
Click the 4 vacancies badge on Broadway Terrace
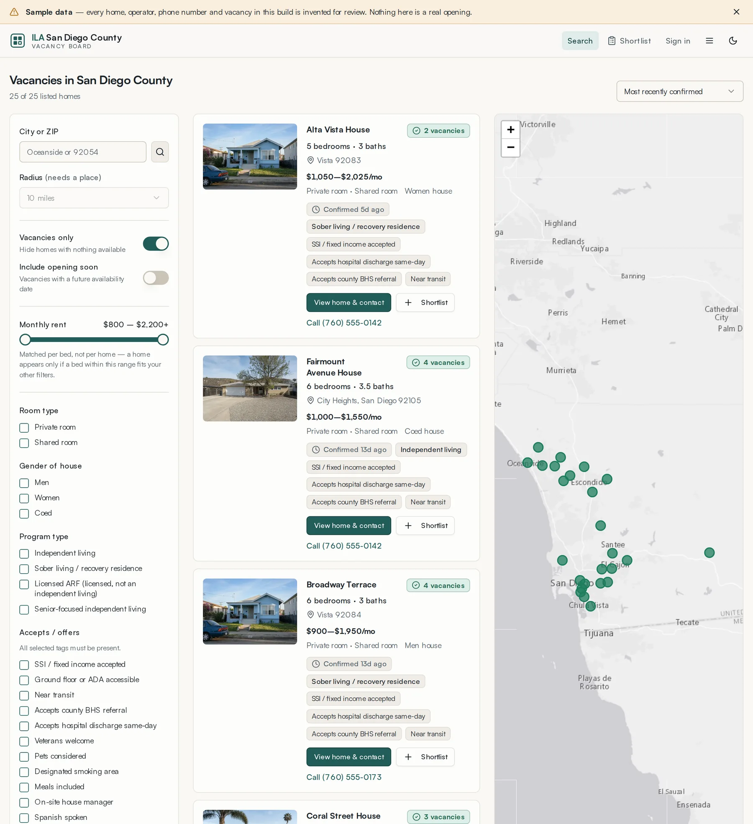[438, 585]
